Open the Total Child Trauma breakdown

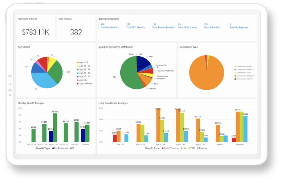[x=188, y=27]
